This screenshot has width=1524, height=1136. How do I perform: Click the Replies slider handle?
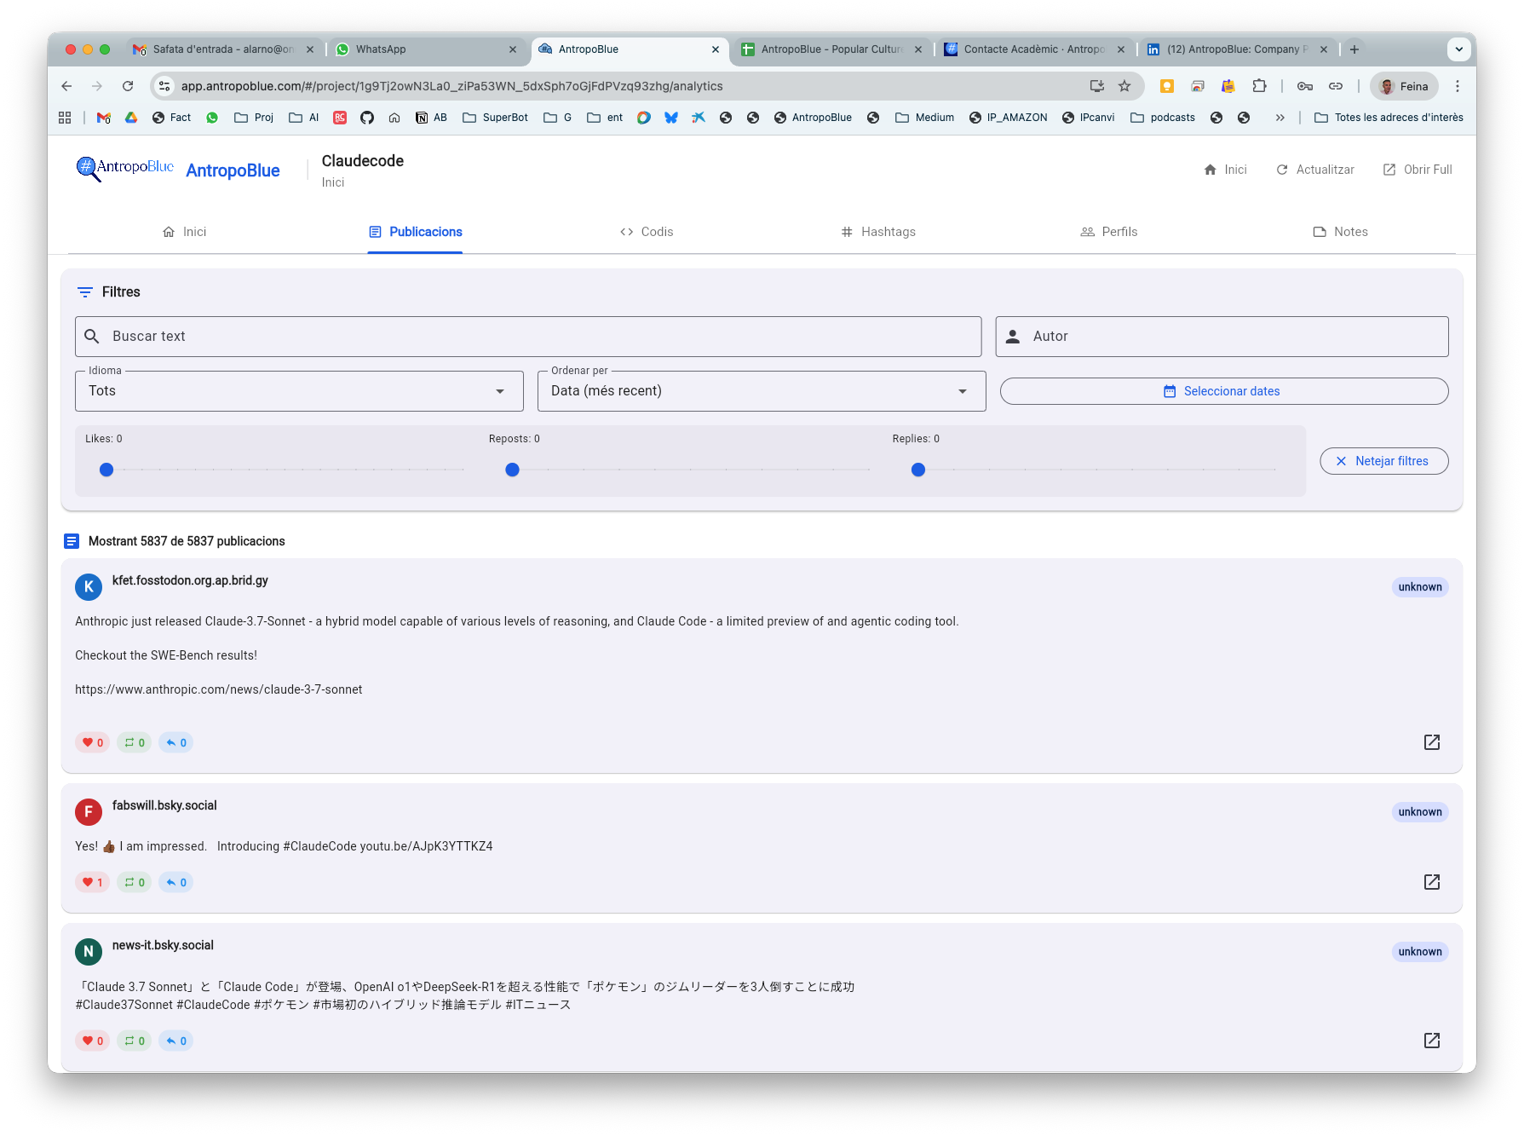pyautogui.click(x=917, y=470)
